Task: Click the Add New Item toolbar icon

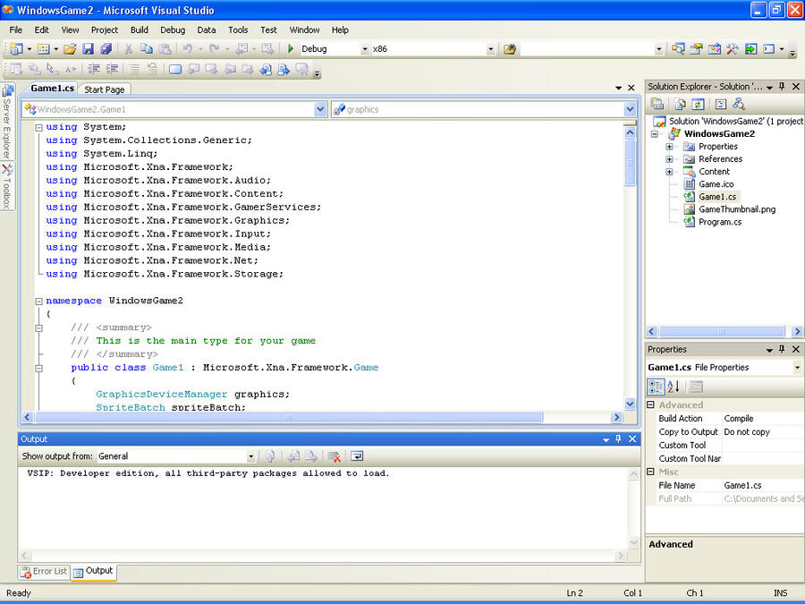Action: [44, 49]
